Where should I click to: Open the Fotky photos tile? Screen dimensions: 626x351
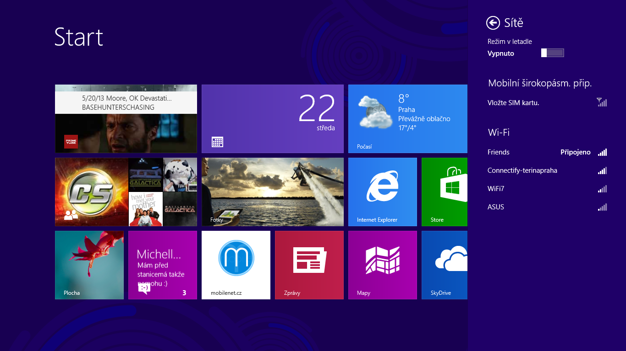(273, 192)
